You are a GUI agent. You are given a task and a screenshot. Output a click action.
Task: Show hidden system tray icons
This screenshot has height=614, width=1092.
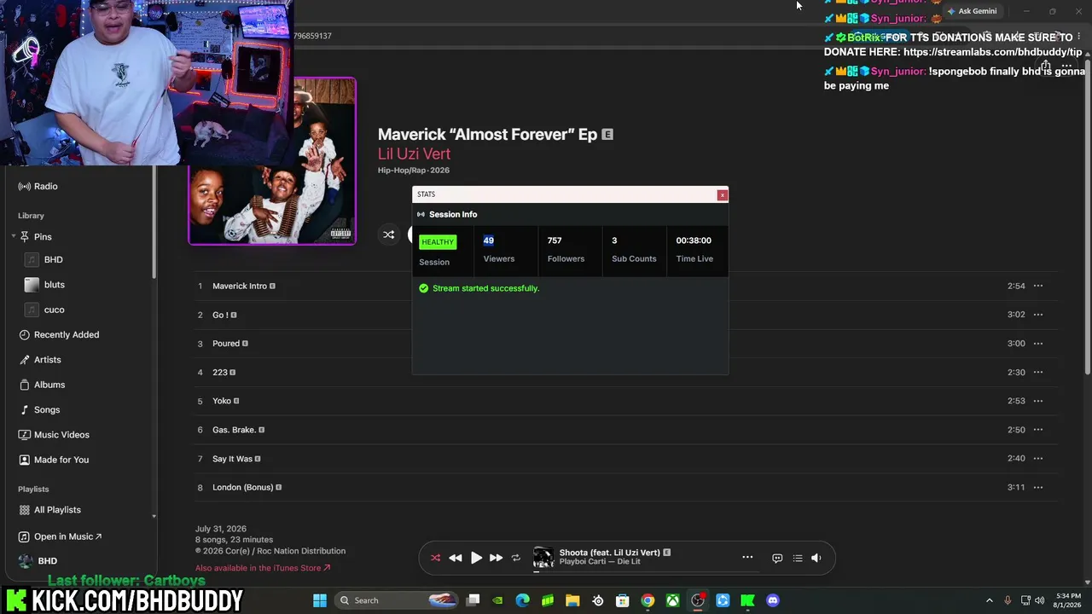(990, 600)
